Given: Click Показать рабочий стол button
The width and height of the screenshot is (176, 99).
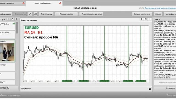Looking at the screenshot, I should 91,14.
